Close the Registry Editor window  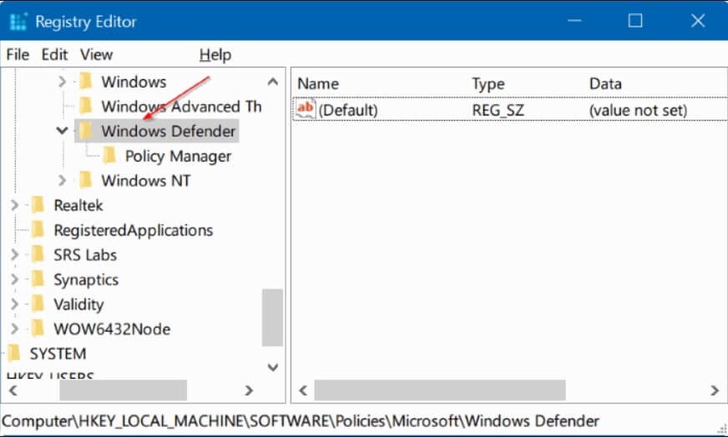click(698, 20)
